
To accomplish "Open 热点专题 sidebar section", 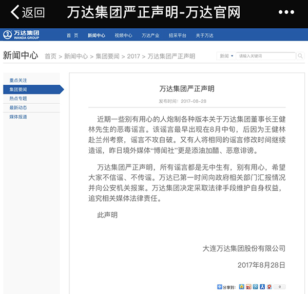I will click(18, 98).
